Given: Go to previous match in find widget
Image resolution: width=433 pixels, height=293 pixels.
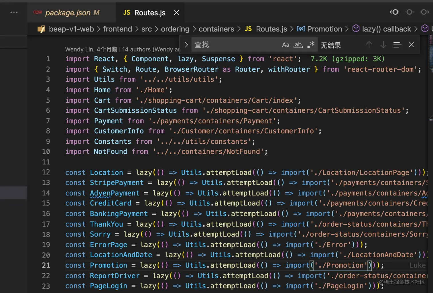Looking at the screenshot, I should [369, 45].
